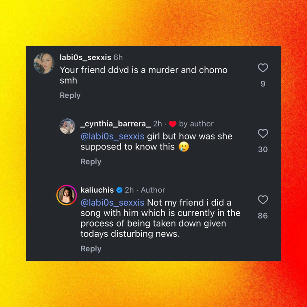Like the kaliuchis reply via the heart icon

[x=263, y=200]
